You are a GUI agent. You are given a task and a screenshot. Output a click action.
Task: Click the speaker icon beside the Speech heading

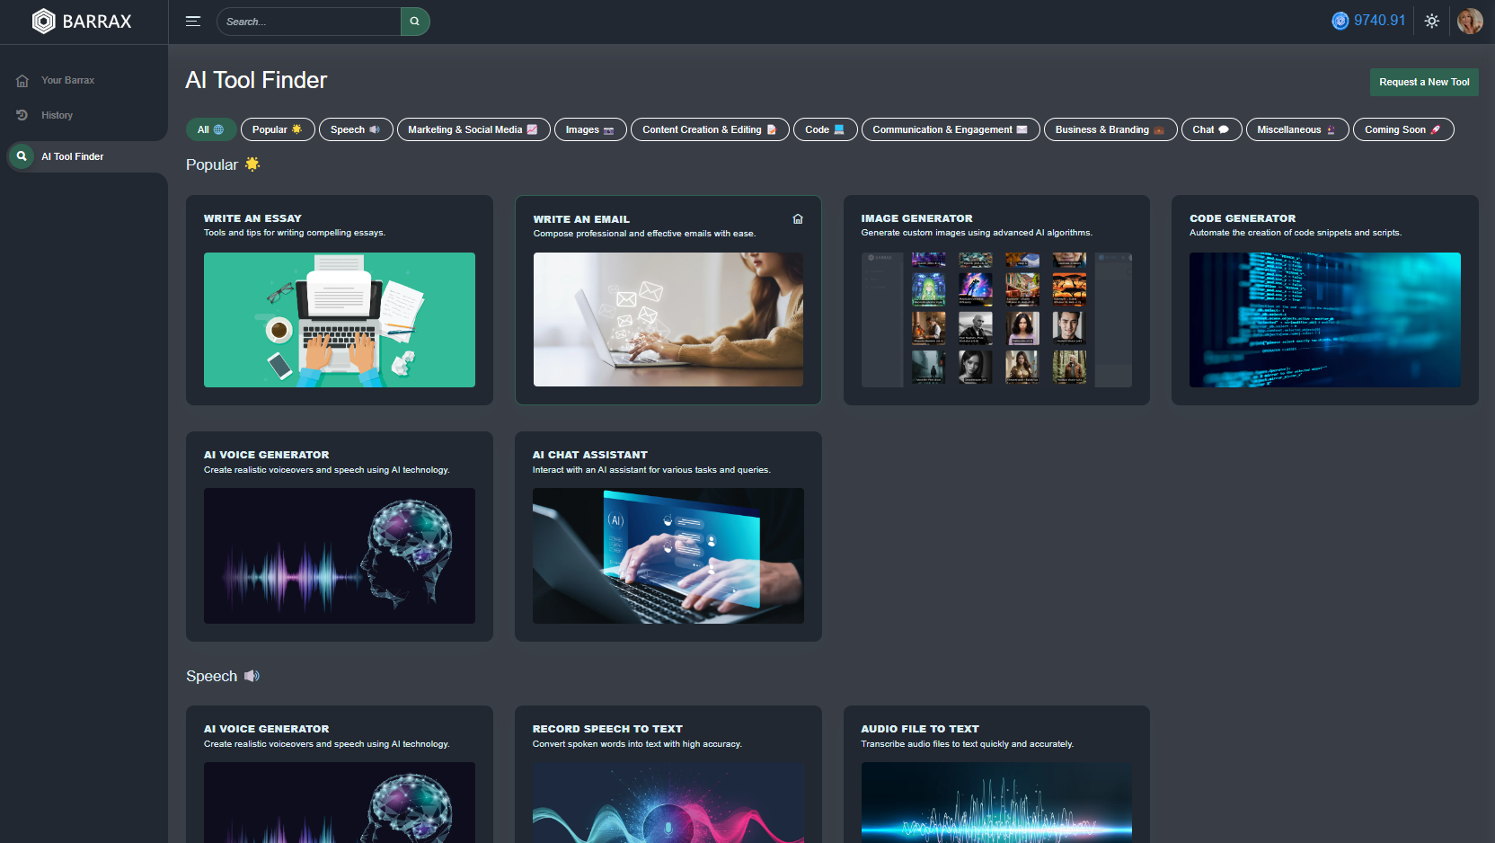point(252,676)
